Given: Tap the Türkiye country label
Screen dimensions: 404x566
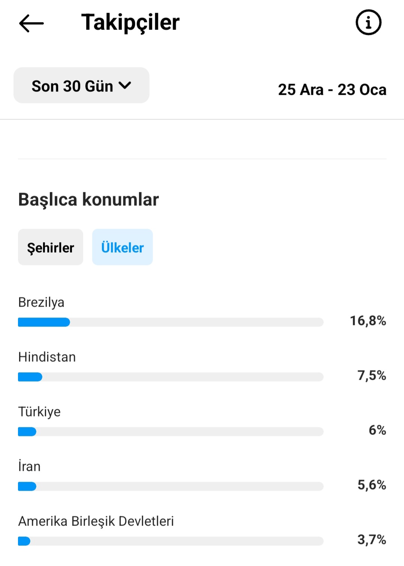Looking at the screenshot, I should 39,412.
